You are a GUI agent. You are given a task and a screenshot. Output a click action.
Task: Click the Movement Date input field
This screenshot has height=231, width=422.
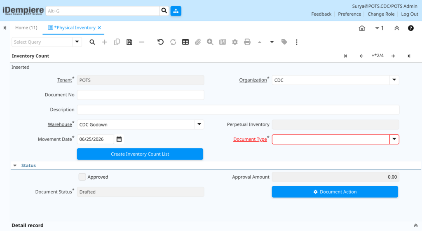[x=96, y=139]
